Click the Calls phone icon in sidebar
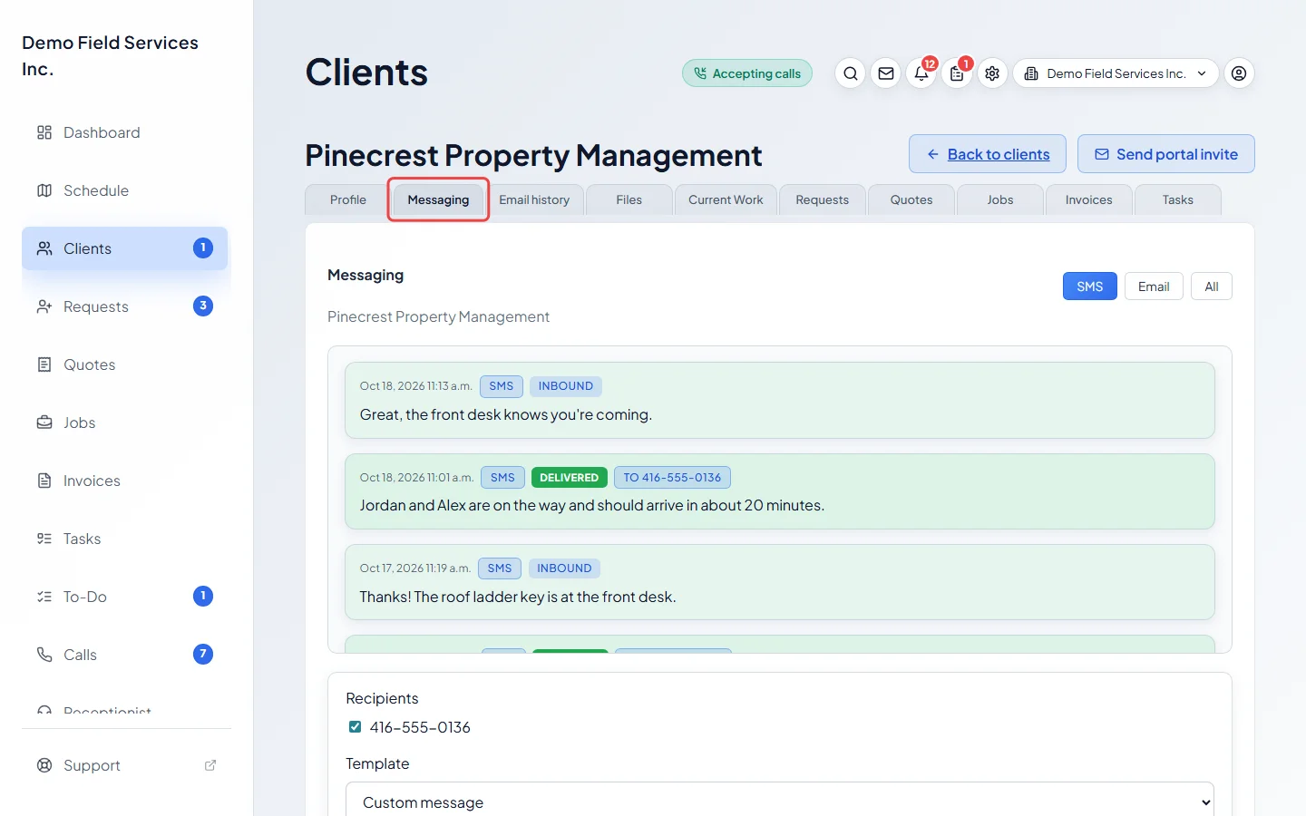 44,655
